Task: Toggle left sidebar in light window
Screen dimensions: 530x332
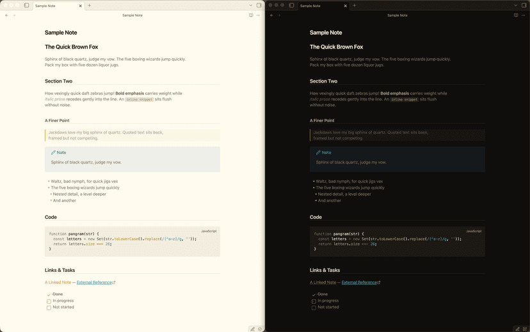Action: (27, 5)
